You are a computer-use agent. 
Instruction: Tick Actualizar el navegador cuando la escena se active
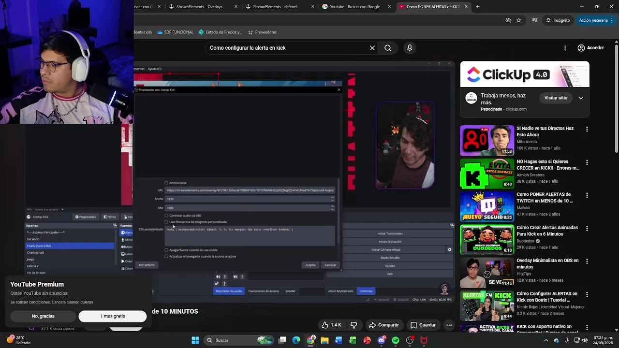[166, 256]
